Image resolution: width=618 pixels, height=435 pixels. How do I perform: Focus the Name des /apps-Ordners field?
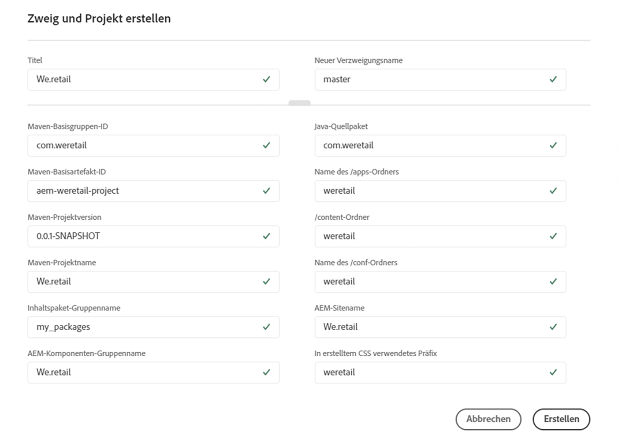pyautogui.click(x=432, y=191)
